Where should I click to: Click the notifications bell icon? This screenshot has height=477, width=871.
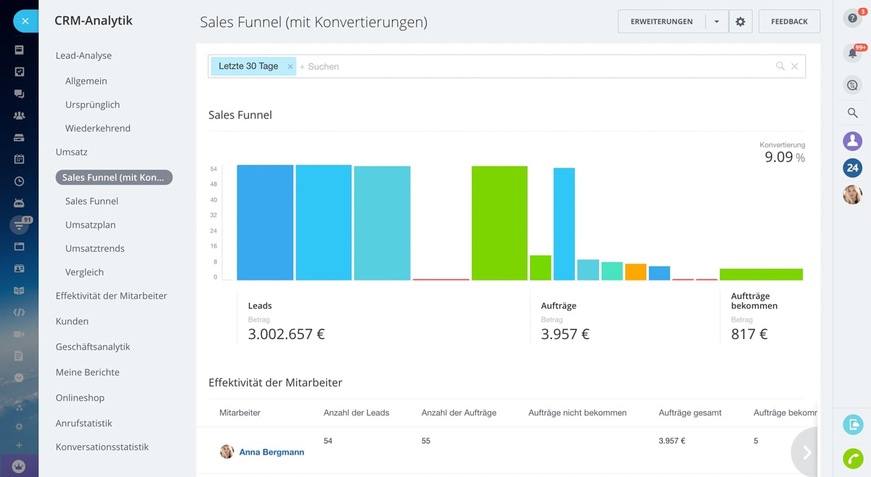click(x=852, y=53)
